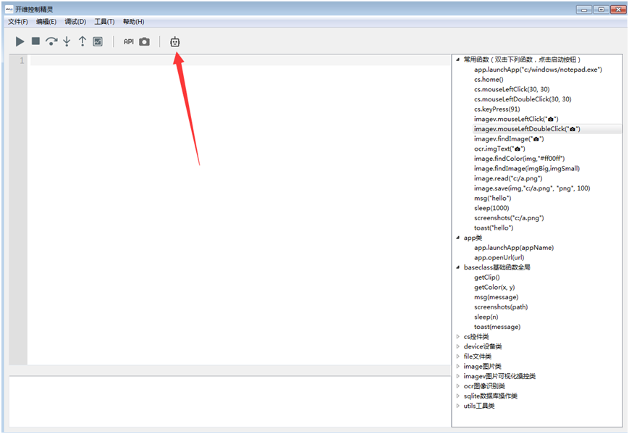Viewport: 629px width, 434px height.
Task: Click the image icon next to step out
Action: click(98, 41)
